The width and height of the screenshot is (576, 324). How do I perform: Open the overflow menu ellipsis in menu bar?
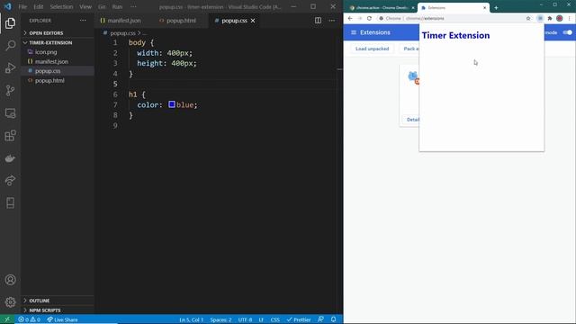click(133, 6)
